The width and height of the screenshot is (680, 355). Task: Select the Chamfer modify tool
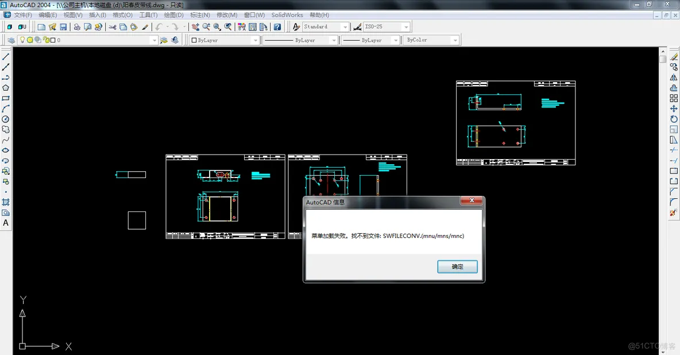click(674, 192)
